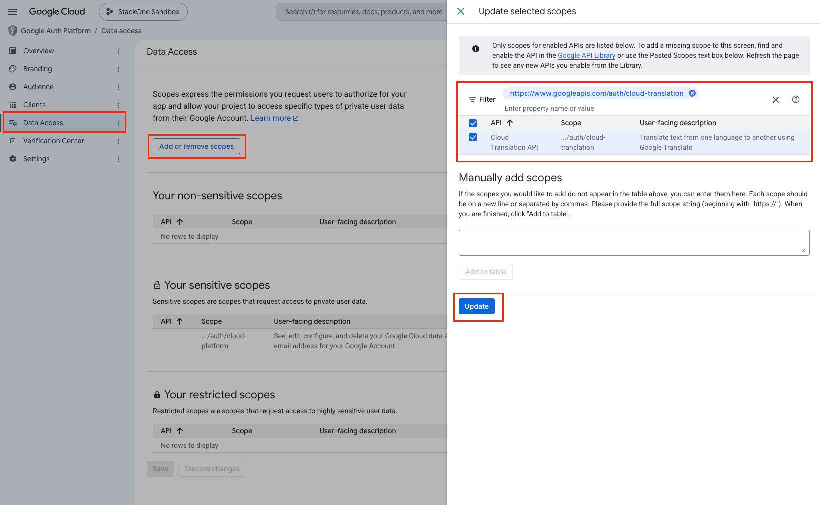This screenshot has width=820, height=505.
Task: Sort sensitive scopes by API arrow
Action: [180, 321]
